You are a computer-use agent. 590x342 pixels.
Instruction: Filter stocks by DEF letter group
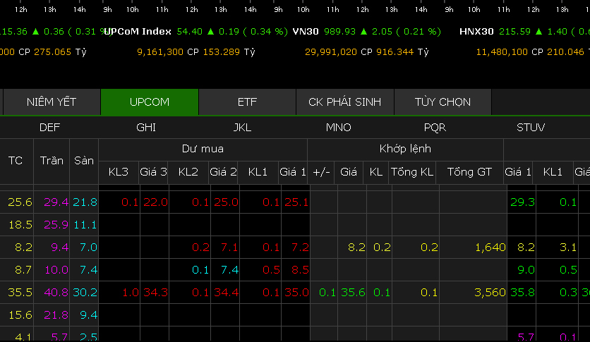point(49,128)
